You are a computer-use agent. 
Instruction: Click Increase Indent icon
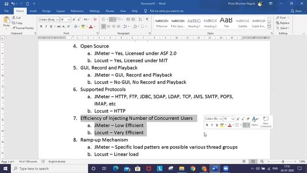click(133, 19)
